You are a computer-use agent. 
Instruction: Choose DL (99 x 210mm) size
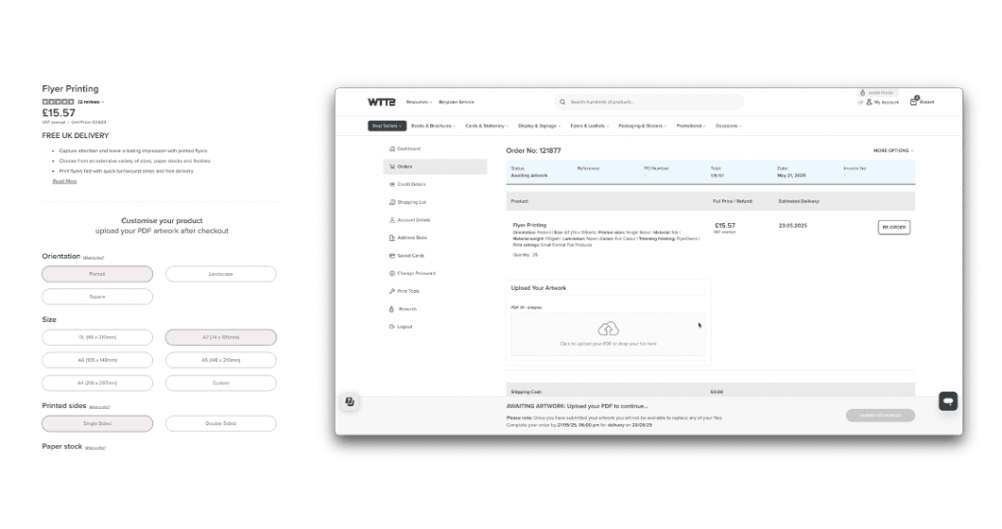click(x=97, y=337)
